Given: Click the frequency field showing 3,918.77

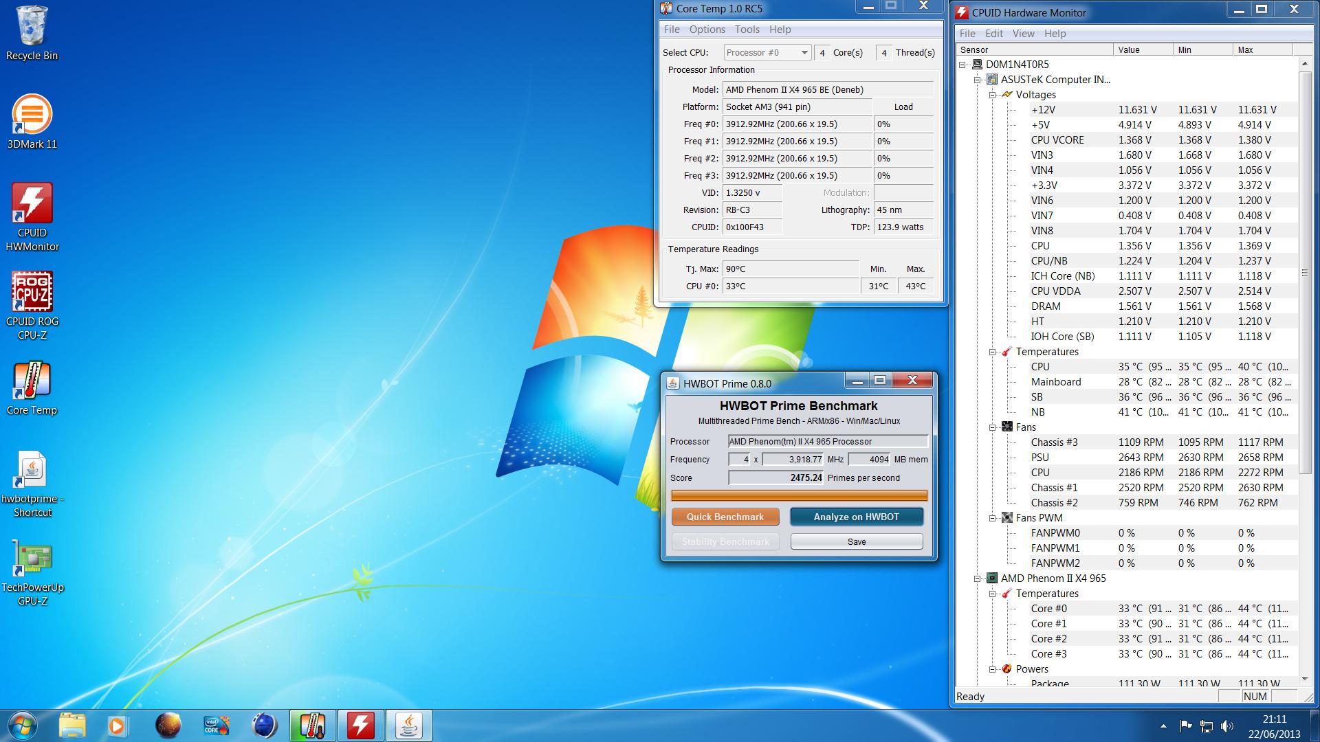Looking at the screenshot, I should coord(793,460).
